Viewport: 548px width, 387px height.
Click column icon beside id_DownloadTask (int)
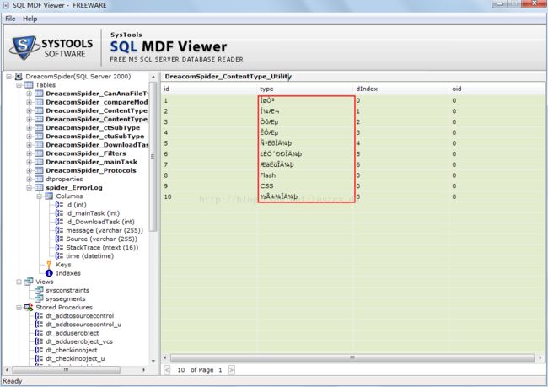click(x=59, y=222)
